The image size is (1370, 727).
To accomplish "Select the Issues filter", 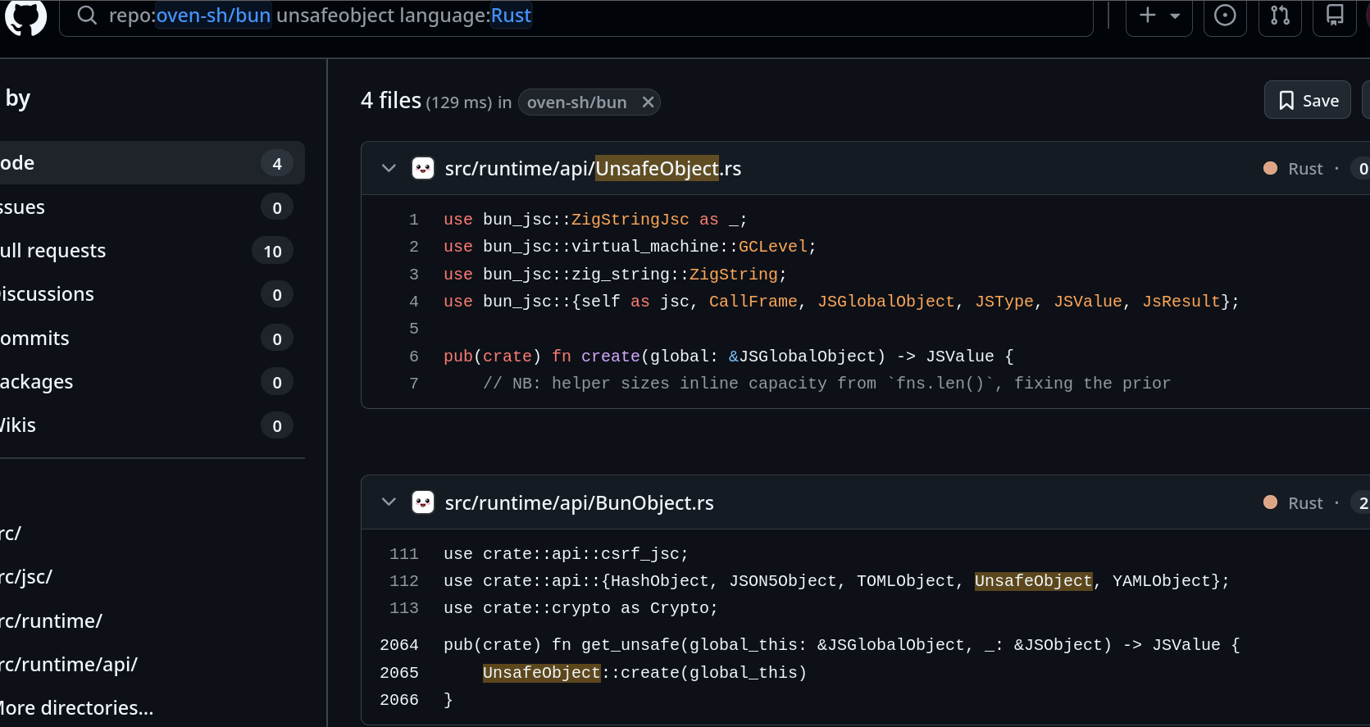I will point(152,207).
